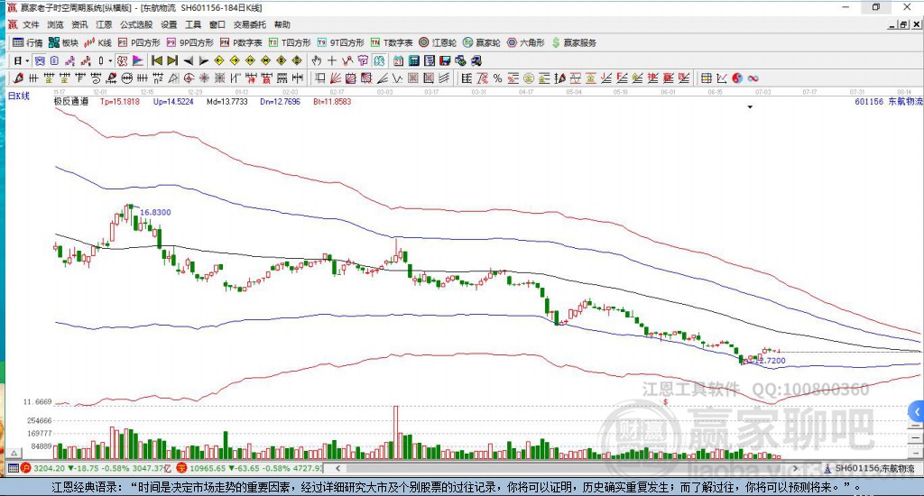
Task: Open the calculator icon
Action: point(413,60)
